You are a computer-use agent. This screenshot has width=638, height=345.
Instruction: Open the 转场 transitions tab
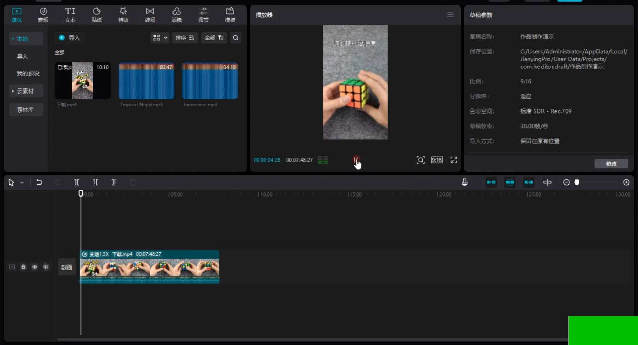click(150, 15)
